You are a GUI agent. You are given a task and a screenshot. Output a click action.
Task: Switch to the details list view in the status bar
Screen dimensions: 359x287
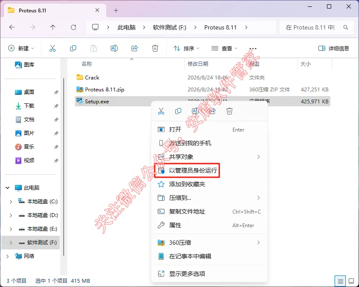[x=341, y=281]
